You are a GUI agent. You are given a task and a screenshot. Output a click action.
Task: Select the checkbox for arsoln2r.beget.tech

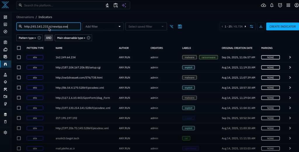point(19,138)
